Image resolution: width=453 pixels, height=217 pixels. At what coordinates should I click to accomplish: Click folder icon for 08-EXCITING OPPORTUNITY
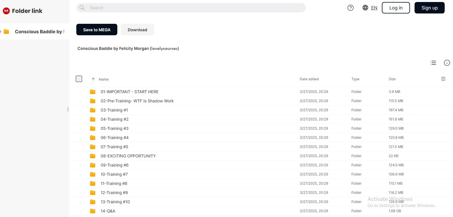(x=93, y=156)
